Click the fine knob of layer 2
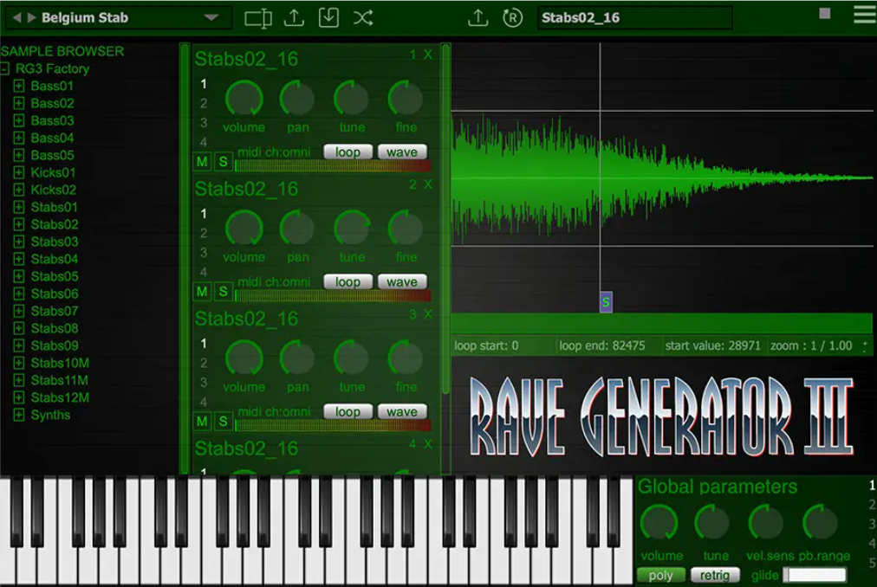This screenshot has width=877, height=587. click(x=406, y=229)
